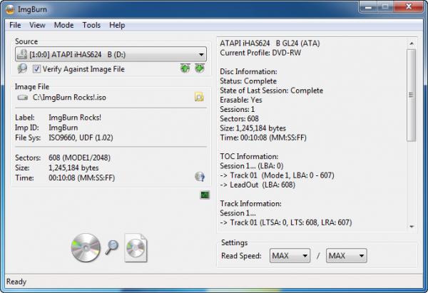Click the 'Current Profile: DVD-RW' line
Viewport: 428px width, 293px height.
260,53
